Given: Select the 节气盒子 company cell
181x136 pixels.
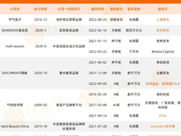Looking at the screenshot, I should tap(15, 20).
